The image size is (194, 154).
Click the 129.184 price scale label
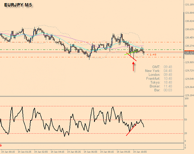coord(189,95)
